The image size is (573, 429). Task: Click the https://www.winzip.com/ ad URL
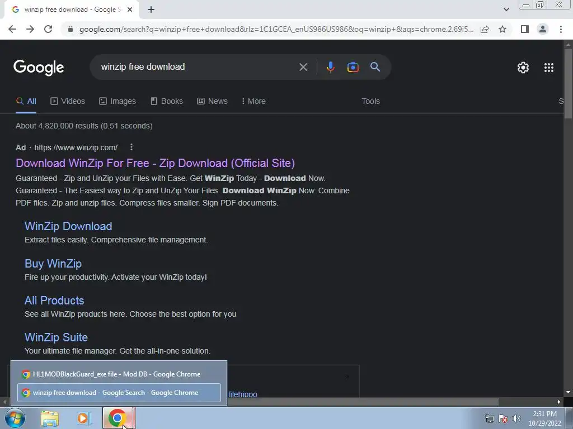click(76, 147)
